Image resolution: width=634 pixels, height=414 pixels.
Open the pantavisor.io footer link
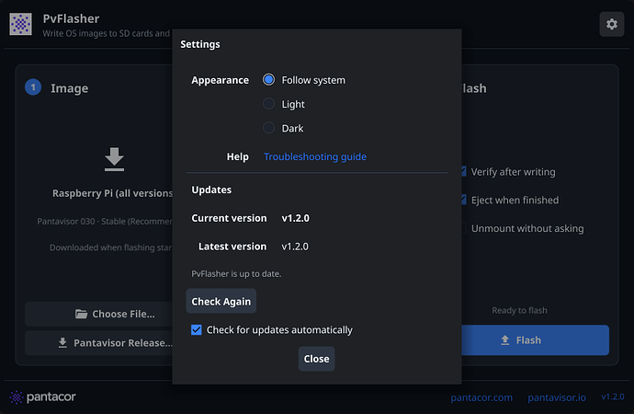point(557,397)
